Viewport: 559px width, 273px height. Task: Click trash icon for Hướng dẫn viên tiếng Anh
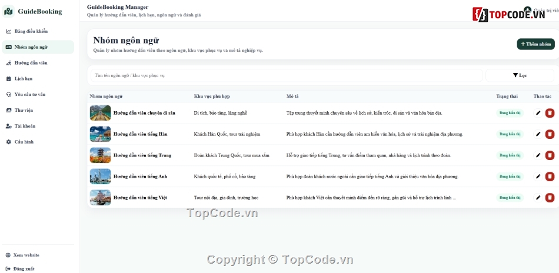pyautogui.click(x=550, y=177)
